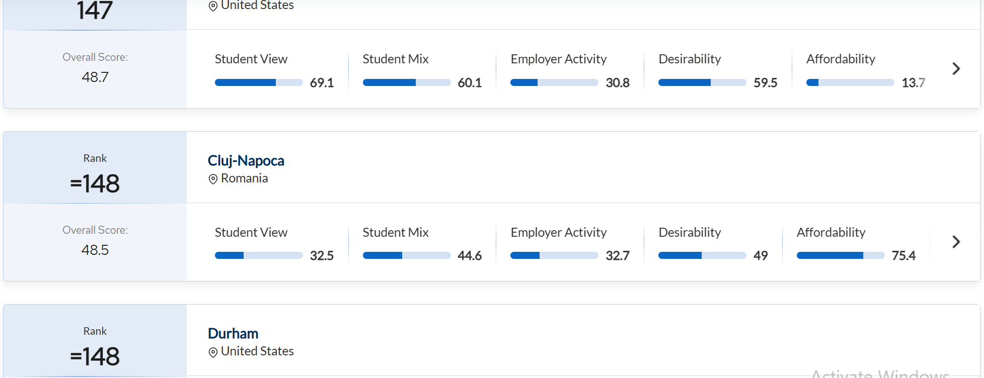Click Employer Activity bar showing 30.8
This screenshot has width=984, height=378.
point(554,82)
